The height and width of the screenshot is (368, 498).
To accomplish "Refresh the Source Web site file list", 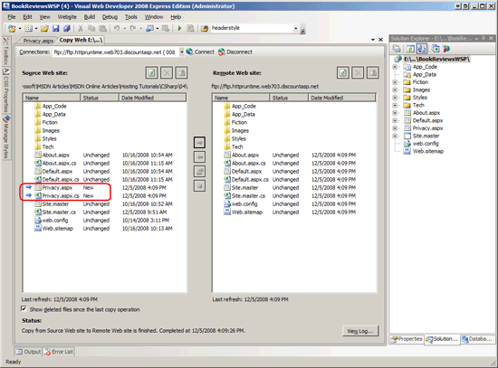I will click(151, 73).
